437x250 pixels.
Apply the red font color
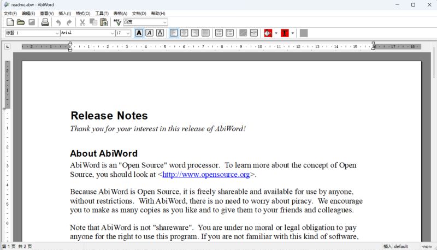click(285, 33)
